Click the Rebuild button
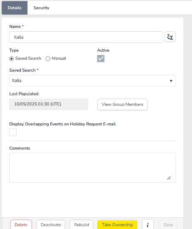Image resolution: width=192 pixels, height=229 pixels. tap(81, 224)
